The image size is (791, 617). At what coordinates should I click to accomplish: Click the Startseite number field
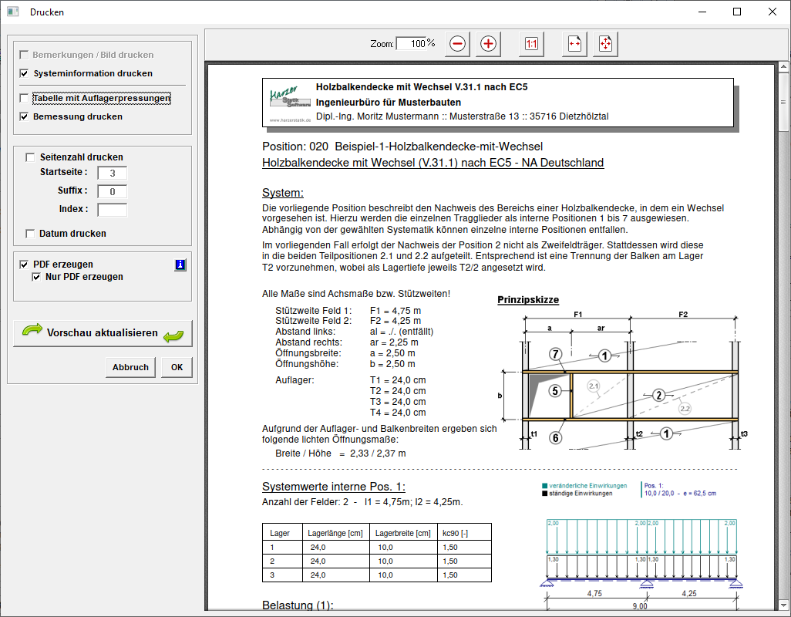(112, 173)
